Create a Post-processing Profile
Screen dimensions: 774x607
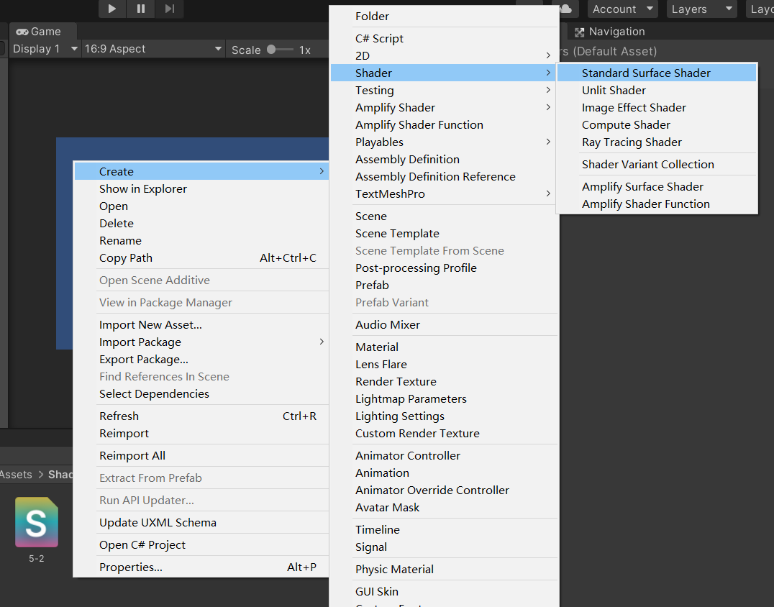(445, 268)
